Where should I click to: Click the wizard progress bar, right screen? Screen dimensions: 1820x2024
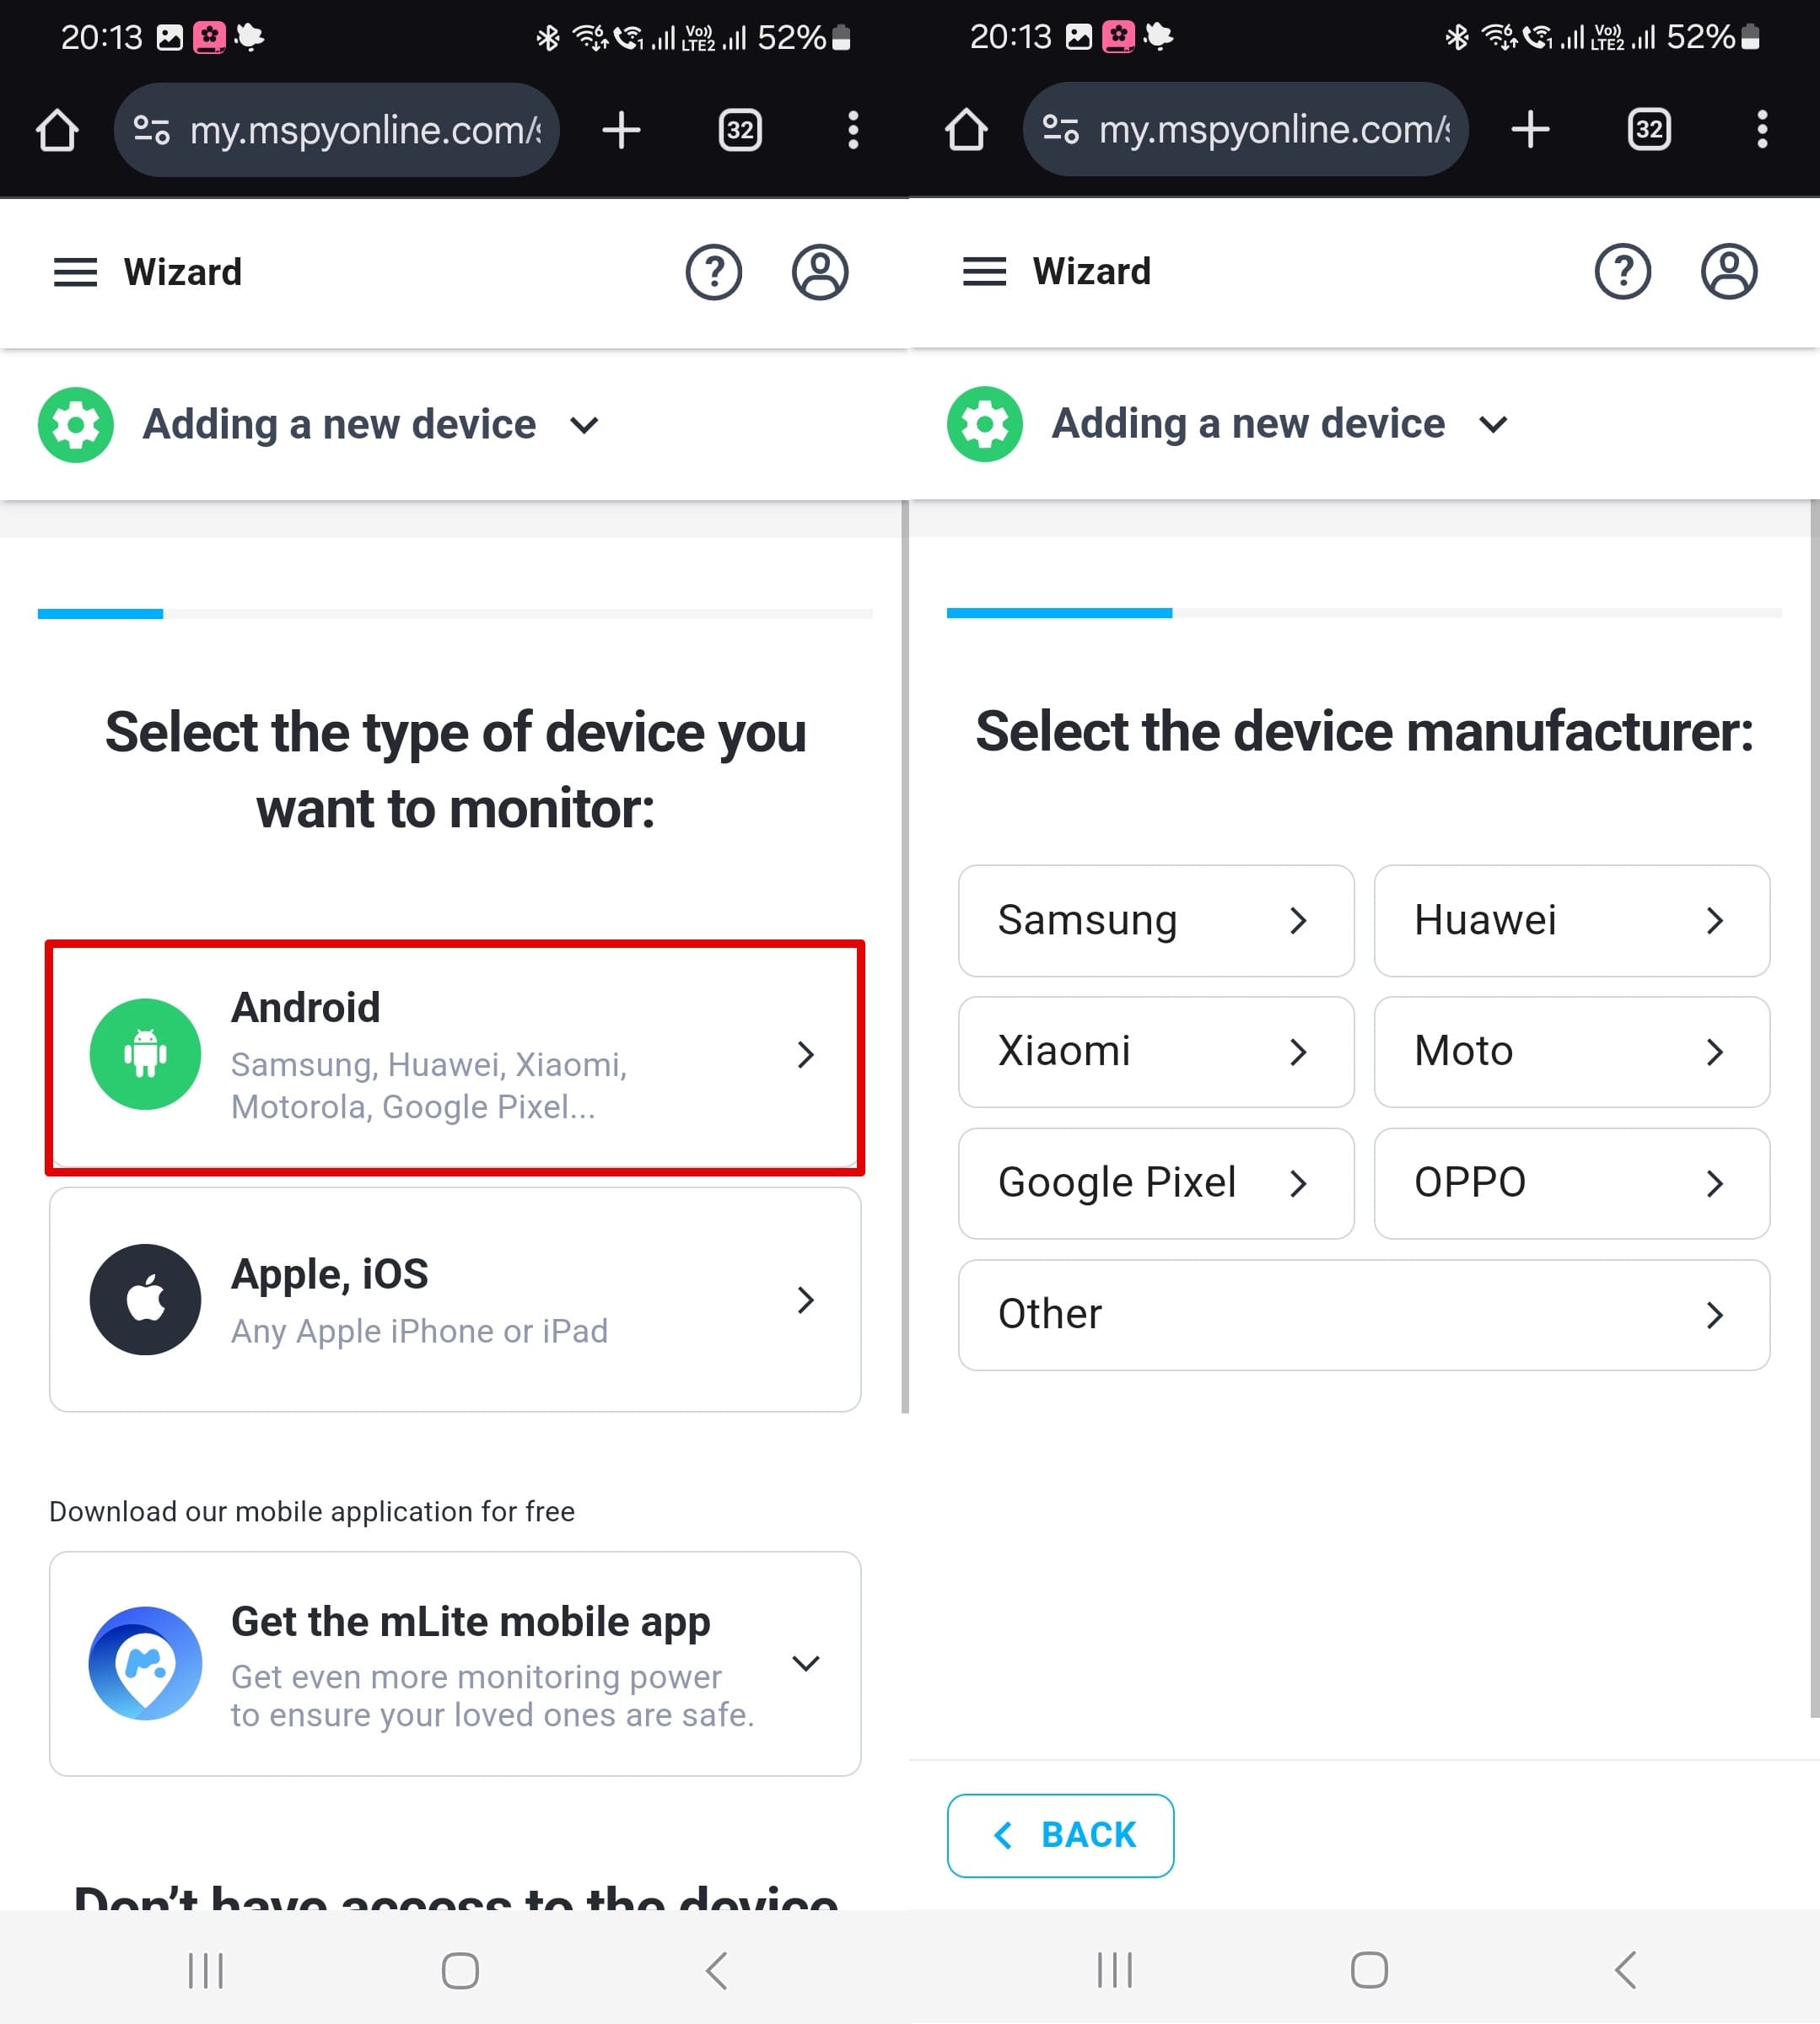click(1364, 613)
